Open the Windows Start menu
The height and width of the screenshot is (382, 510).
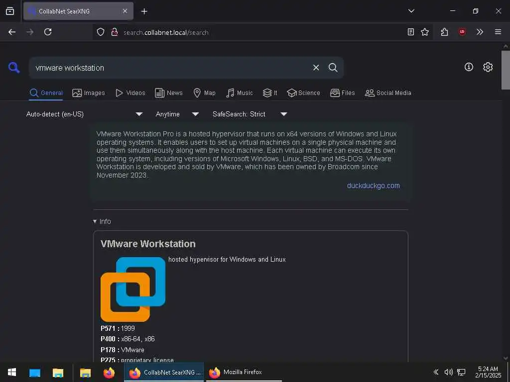[12, 372]
